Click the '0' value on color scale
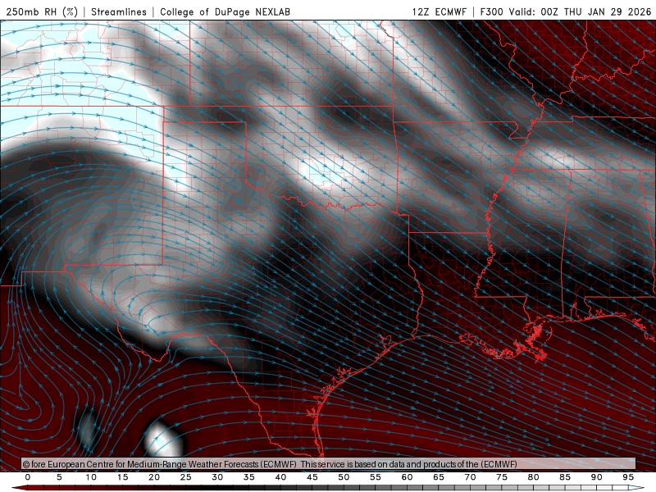The height and width of the screenshot is (492, 656). tap(28, 477)
